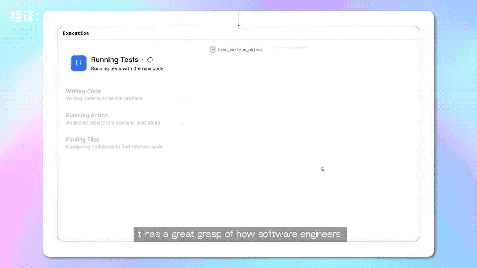Click the blue curly braces code icon
477x268 pixels.
(x=78, y=63)
